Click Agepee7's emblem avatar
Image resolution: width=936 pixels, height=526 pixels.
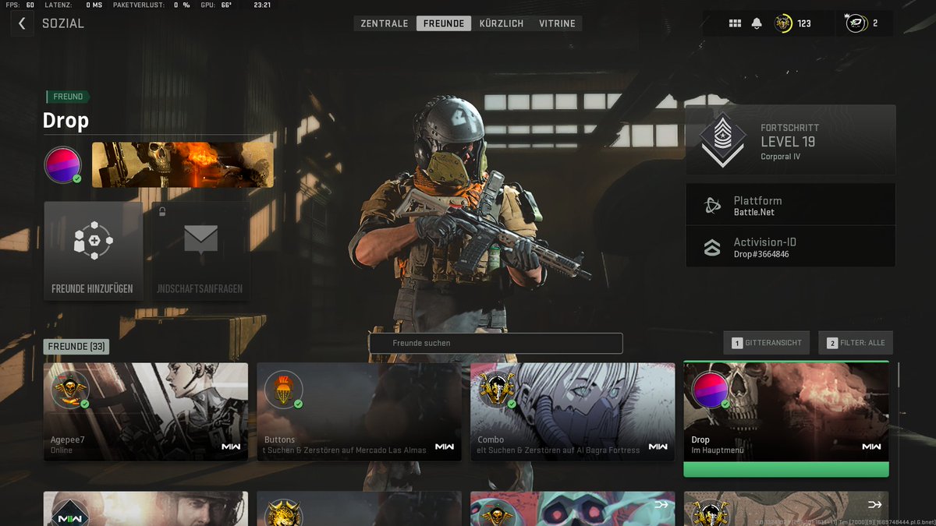coord(69,389)
